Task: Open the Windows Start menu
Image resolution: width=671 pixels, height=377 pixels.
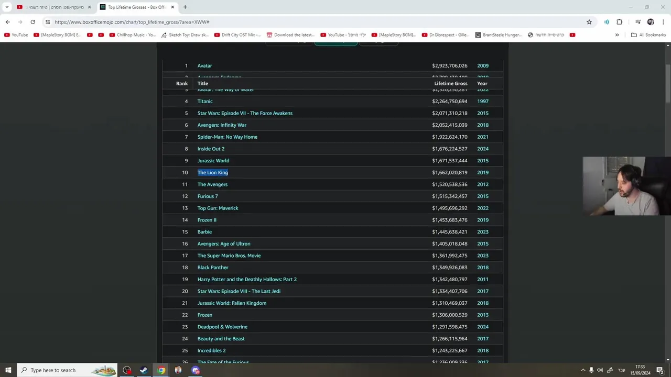Action: (8, 370)
